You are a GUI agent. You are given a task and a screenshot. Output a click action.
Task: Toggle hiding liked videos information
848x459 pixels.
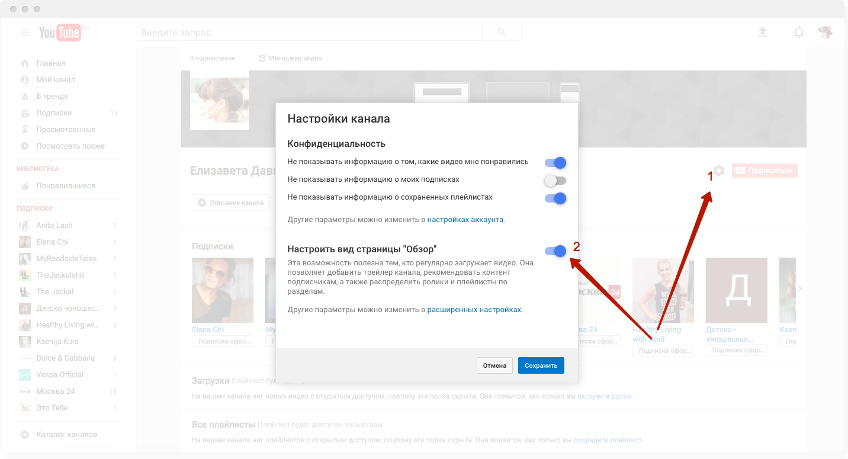pyautogui.click(x=555, y=163)
